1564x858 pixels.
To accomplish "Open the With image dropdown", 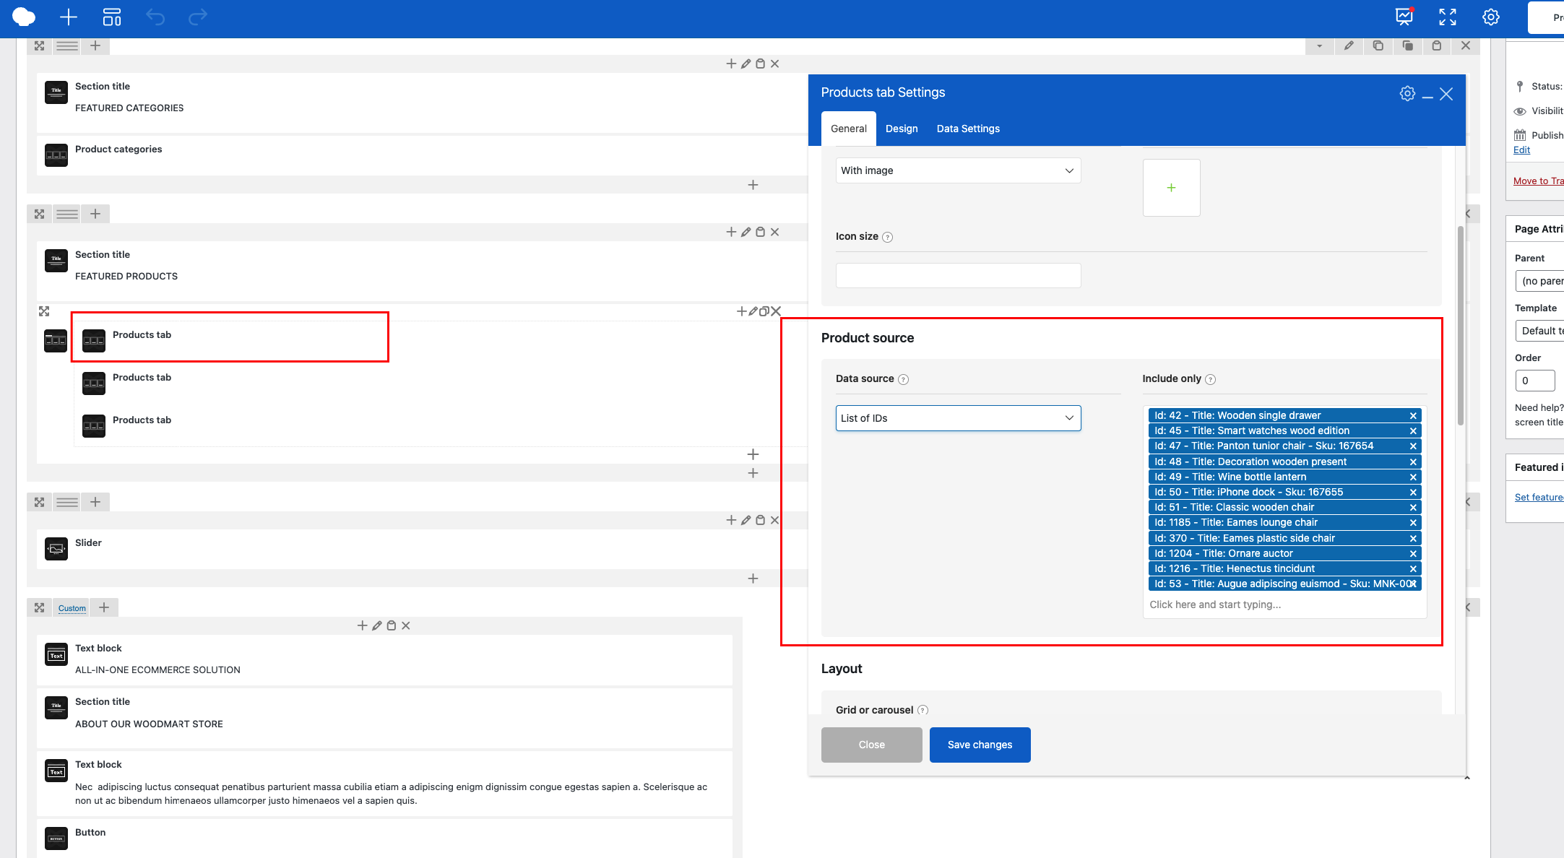I will (x=958, y=170).
